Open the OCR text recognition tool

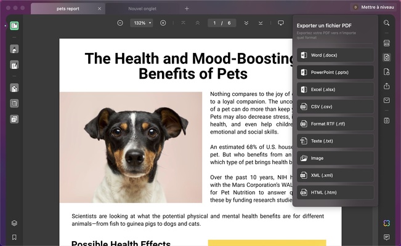click(386, 43)
